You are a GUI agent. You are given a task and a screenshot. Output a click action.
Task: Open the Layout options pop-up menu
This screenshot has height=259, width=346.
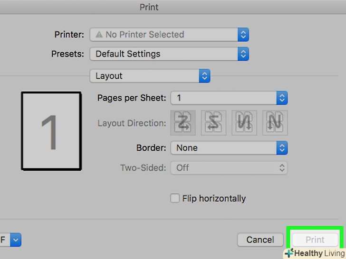click(150, 76)
